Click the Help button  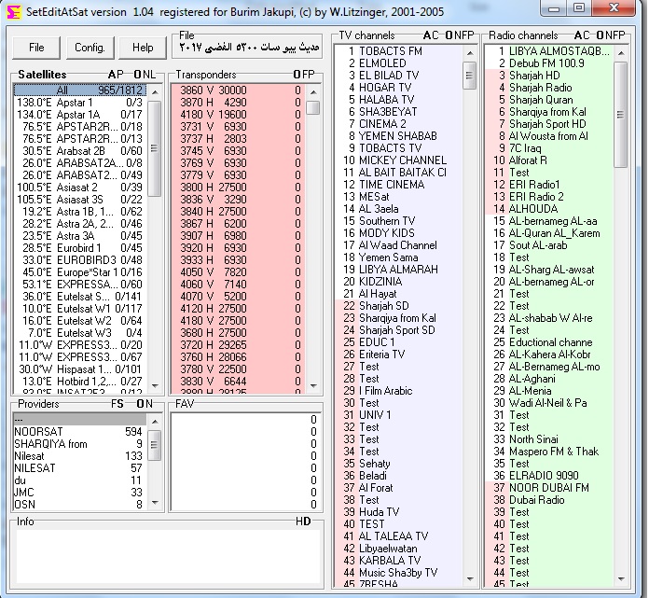143,48
